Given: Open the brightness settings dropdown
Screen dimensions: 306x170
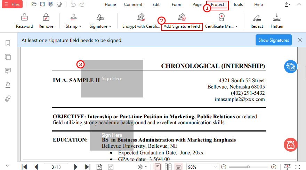Looking at the screenshot, I should [x=142, y=167].
